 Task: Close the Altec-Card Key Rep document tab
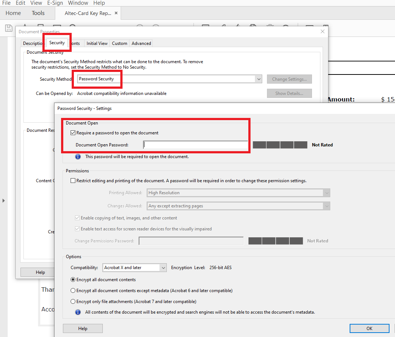[x=116, y=13]
